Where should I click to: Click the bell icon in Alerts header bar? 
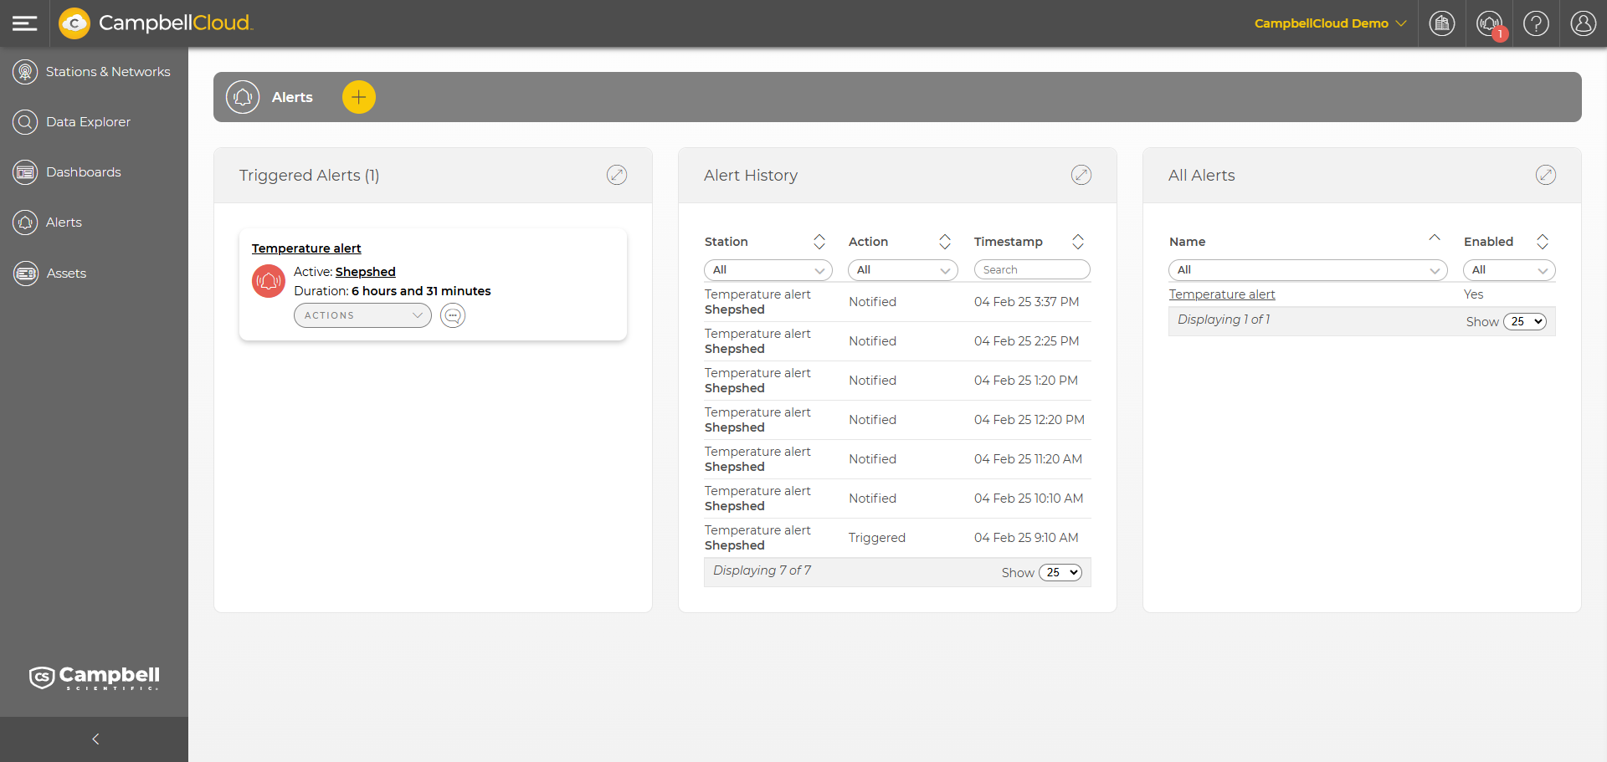click(x=243, y=97)
